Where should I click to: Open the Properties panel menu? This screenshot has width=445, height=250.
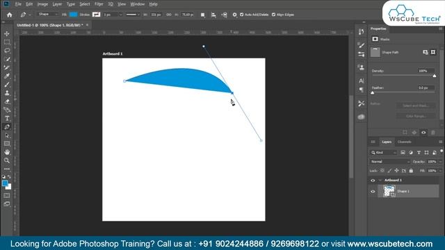pyautogui.click(x=440, y=28)
